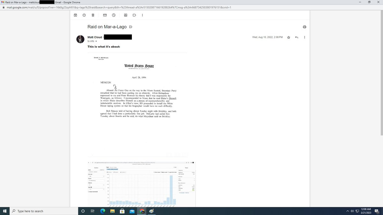Reply to Matt Cloud's email
The height and width of the screenshot is (215, 383).
(x=297, y=37)
